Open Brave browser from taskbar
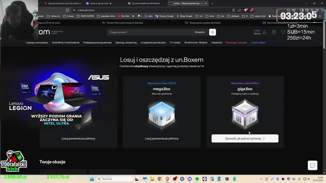The image size is (326, 183). click(x=167, y=179)
